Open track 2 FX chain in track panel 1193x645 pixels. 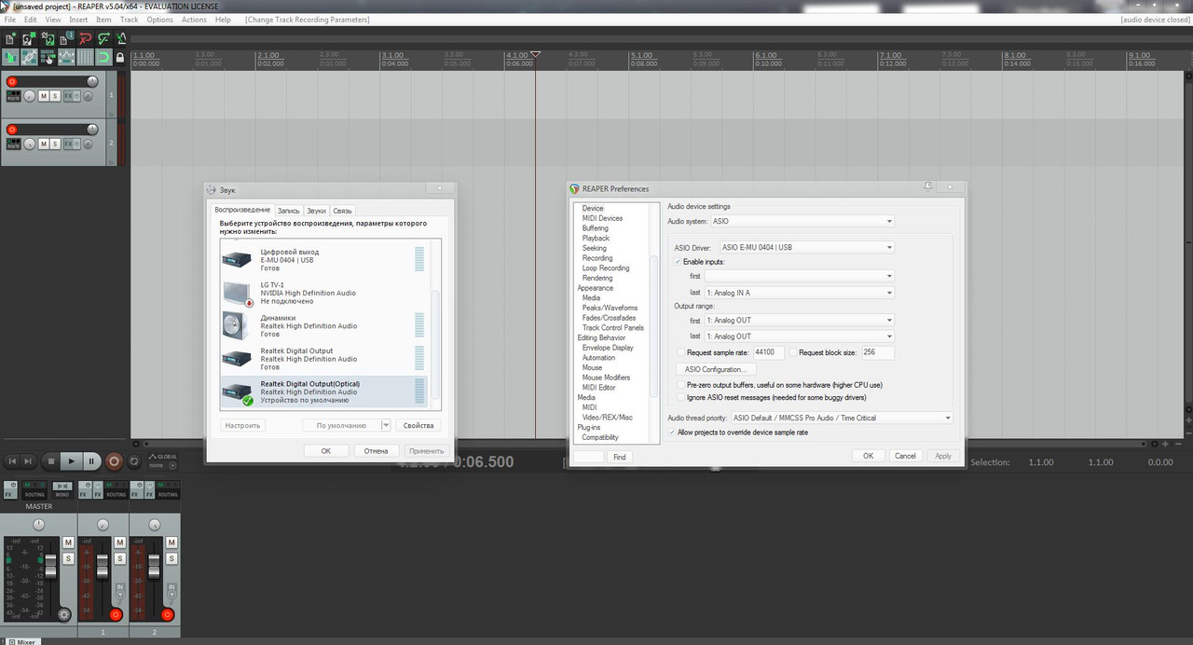click(68, 144)
